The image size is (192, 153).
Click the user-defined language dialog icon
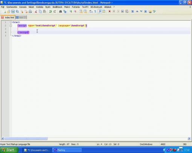click(104, 12)
